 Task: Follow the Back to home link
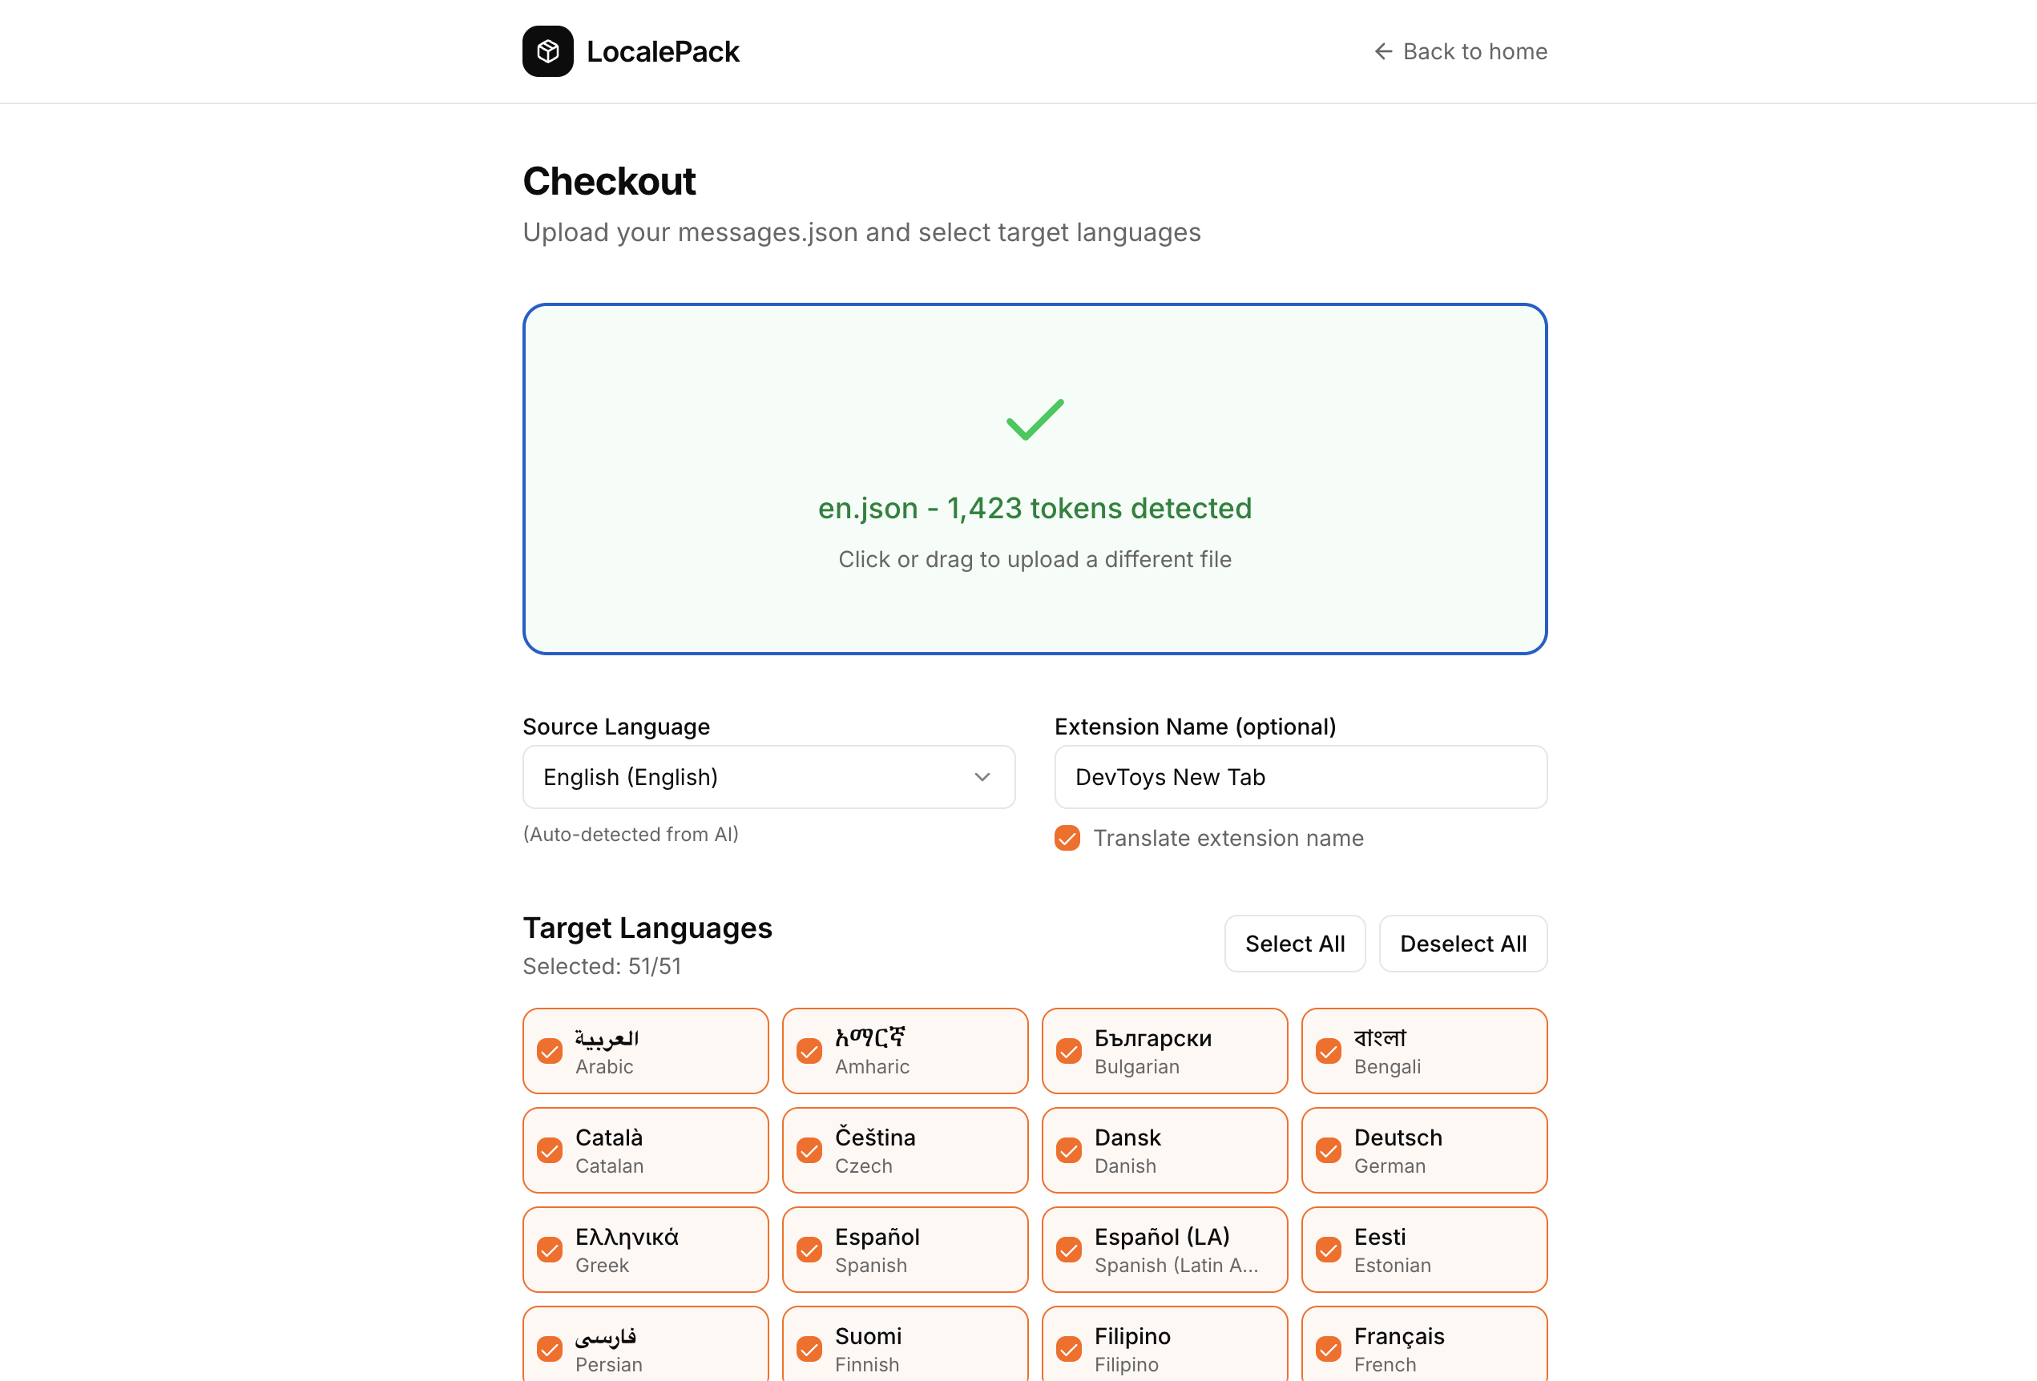click(x=1459, y=52)
